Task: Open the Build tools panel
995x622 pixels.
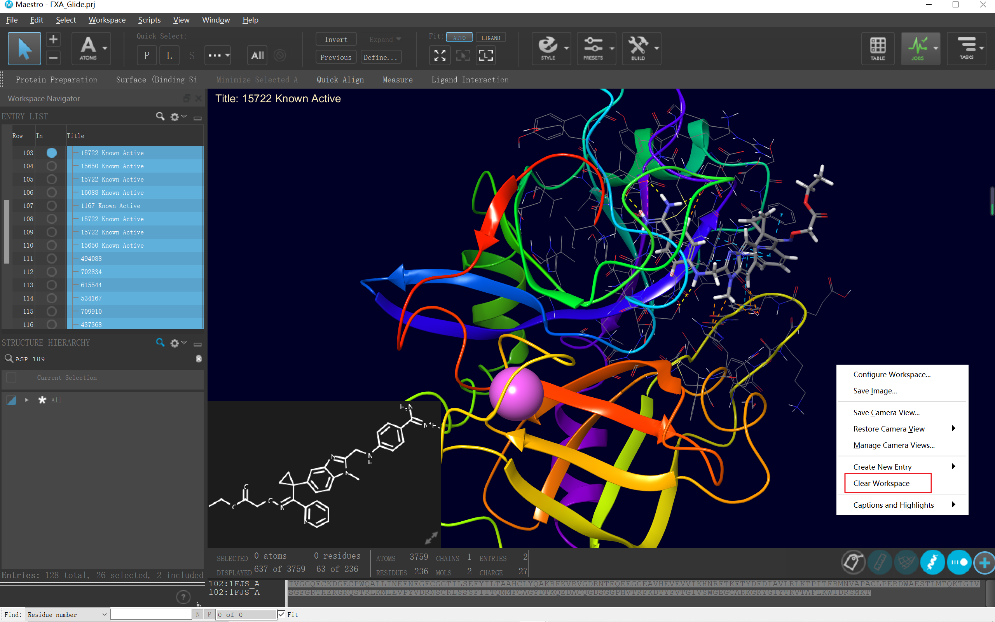Action: (x=638, y=48)
